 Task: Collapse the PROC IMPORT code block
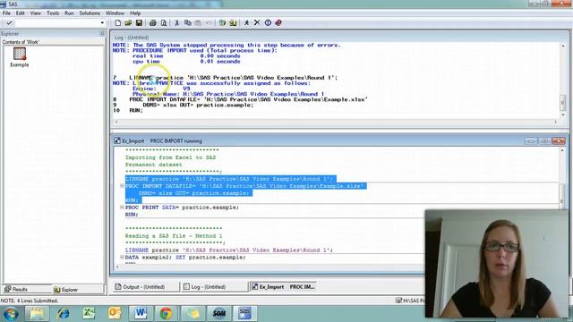tap(122, 186)
